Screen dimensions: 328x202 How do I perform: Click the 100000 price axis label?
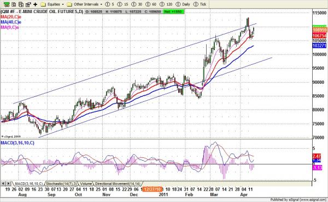pos(319,54)
